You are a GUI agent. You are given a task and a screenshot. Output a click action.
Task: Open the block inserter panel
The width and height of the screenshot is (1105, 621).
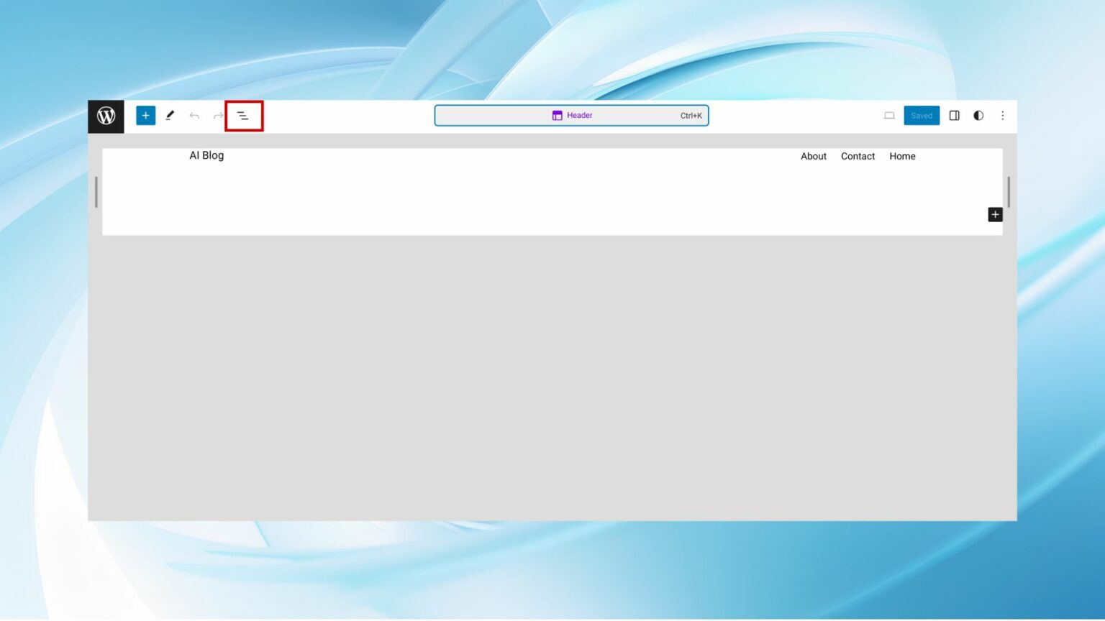pos(145,115)
